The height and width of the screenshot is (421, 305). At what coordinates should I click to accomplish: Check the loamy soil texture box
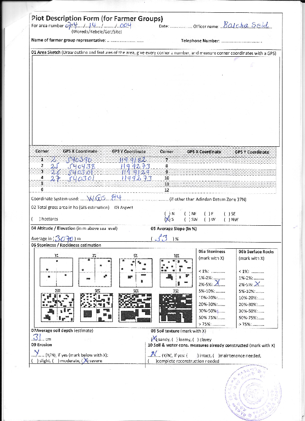coord(175,340)
